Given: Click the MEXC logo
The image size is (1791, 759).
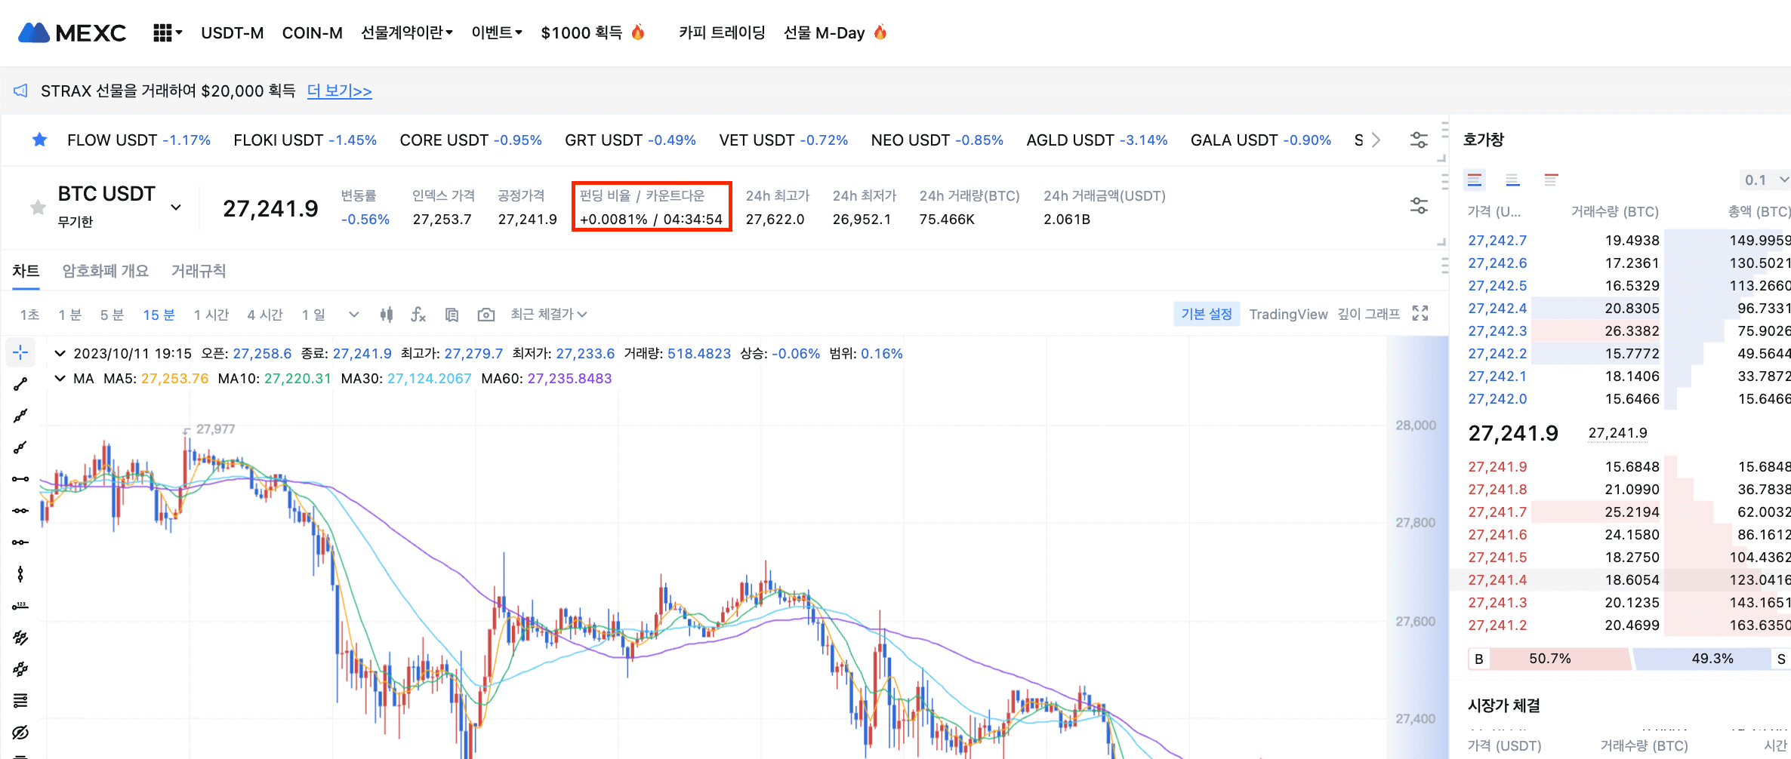Looking at the screenshot, I should (x=72, y=33).
